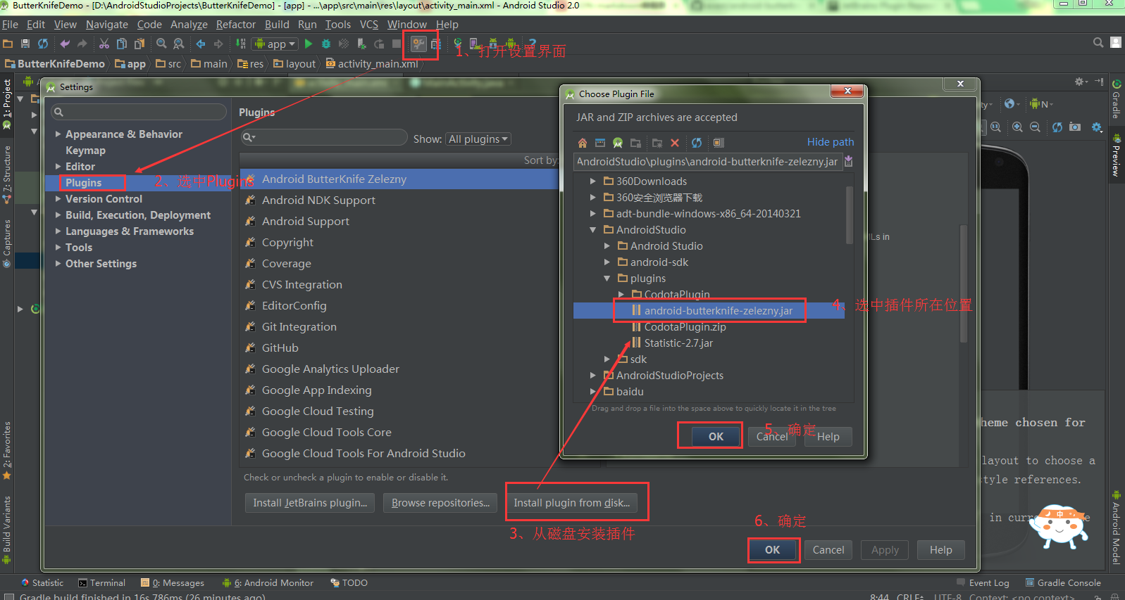Start debugging with the Debug bug icon
Image resolution: width=1125 pixels, height=600 pixels.
[x=326, y=44]
